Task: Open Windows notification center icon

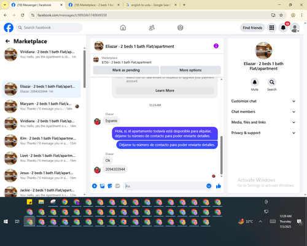Action: 300,221
